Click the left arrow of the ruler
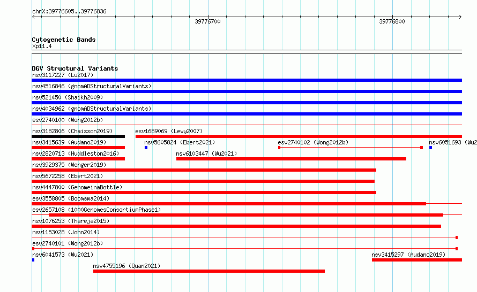This screenshot has height=292, width=477. coord(33,17)
